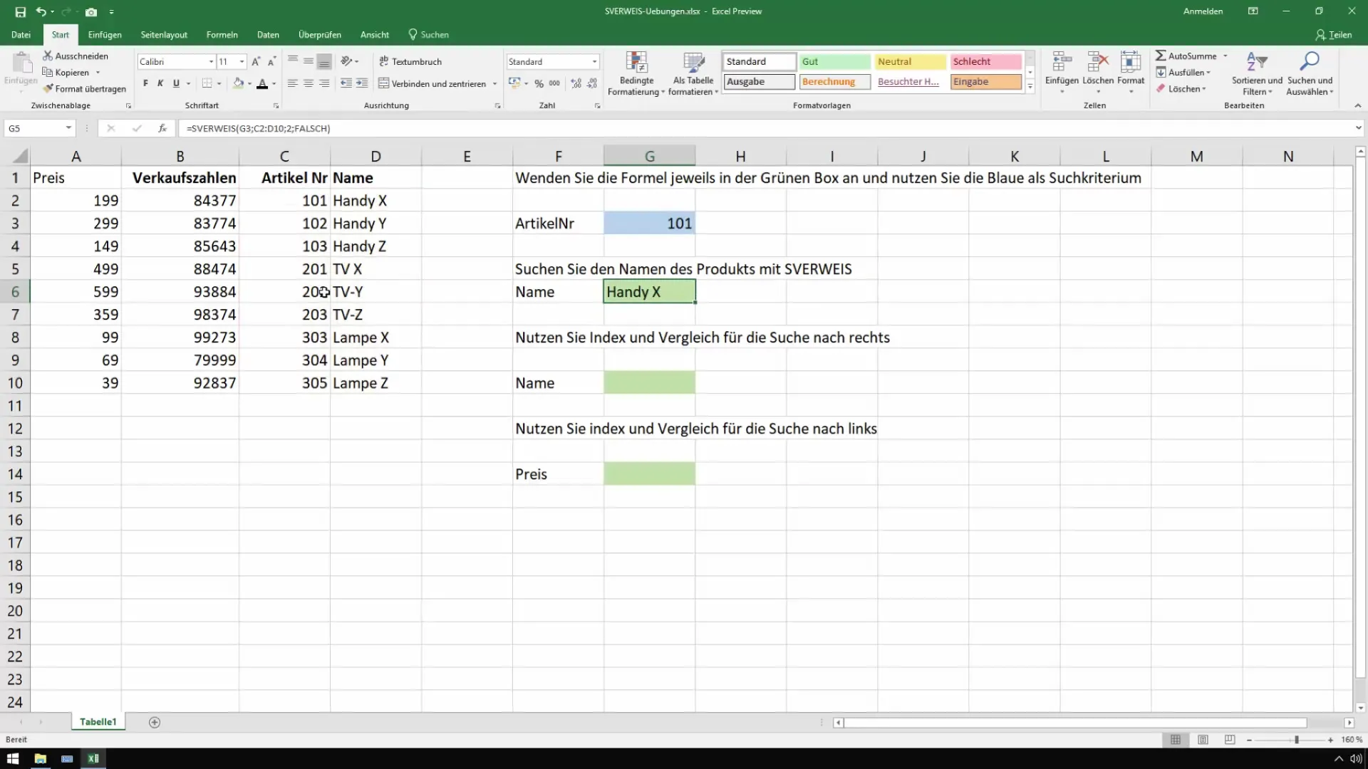Switch to the Seitenlayout tab
The height and width of the screenshot is (769, 1368).
coord(164,34)
